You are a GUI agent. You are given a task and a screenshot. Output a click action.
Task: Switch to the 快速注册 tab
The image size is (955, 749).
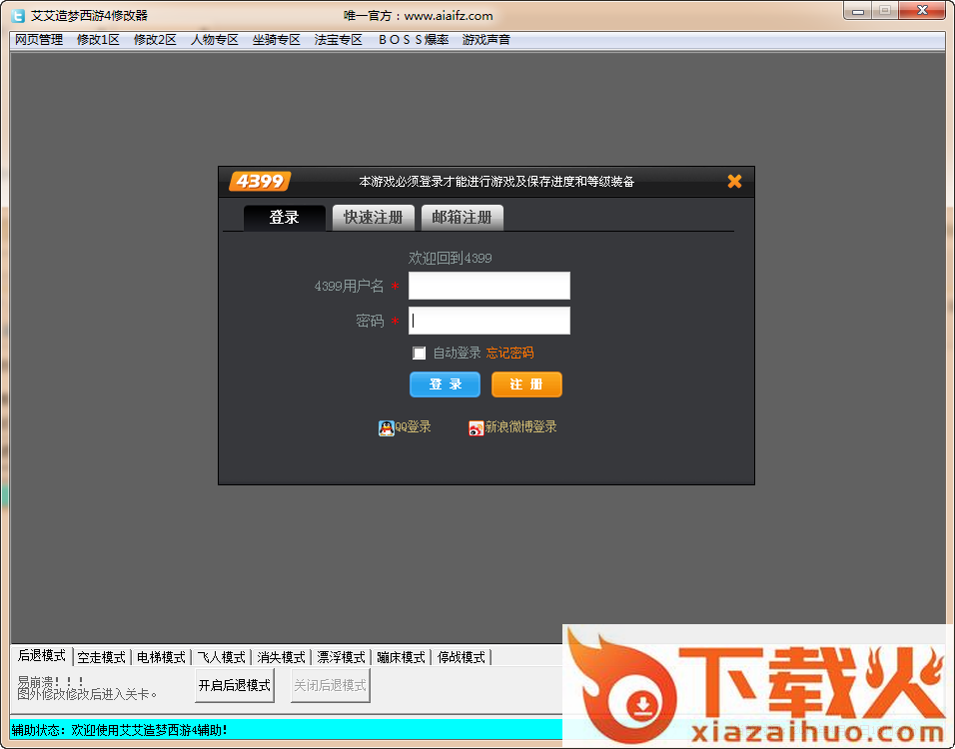coord(374,218)
